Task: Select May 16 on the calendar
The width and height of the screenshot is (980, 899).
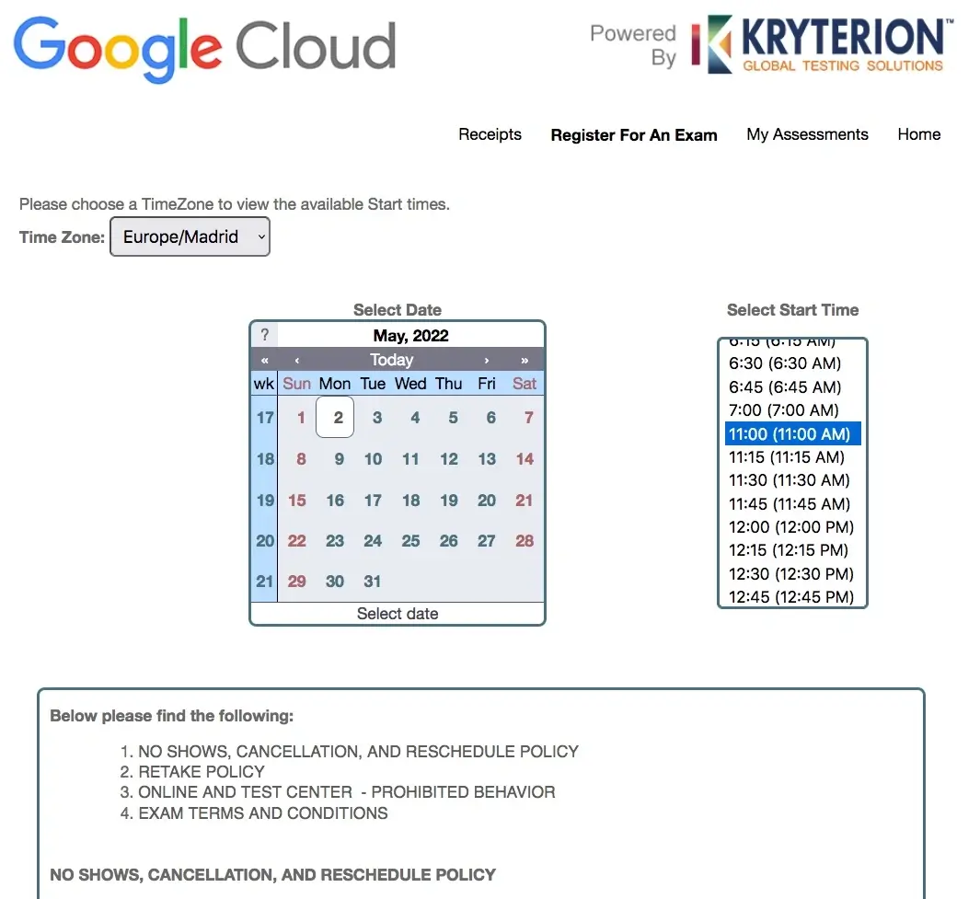Action: pos(334,500)
